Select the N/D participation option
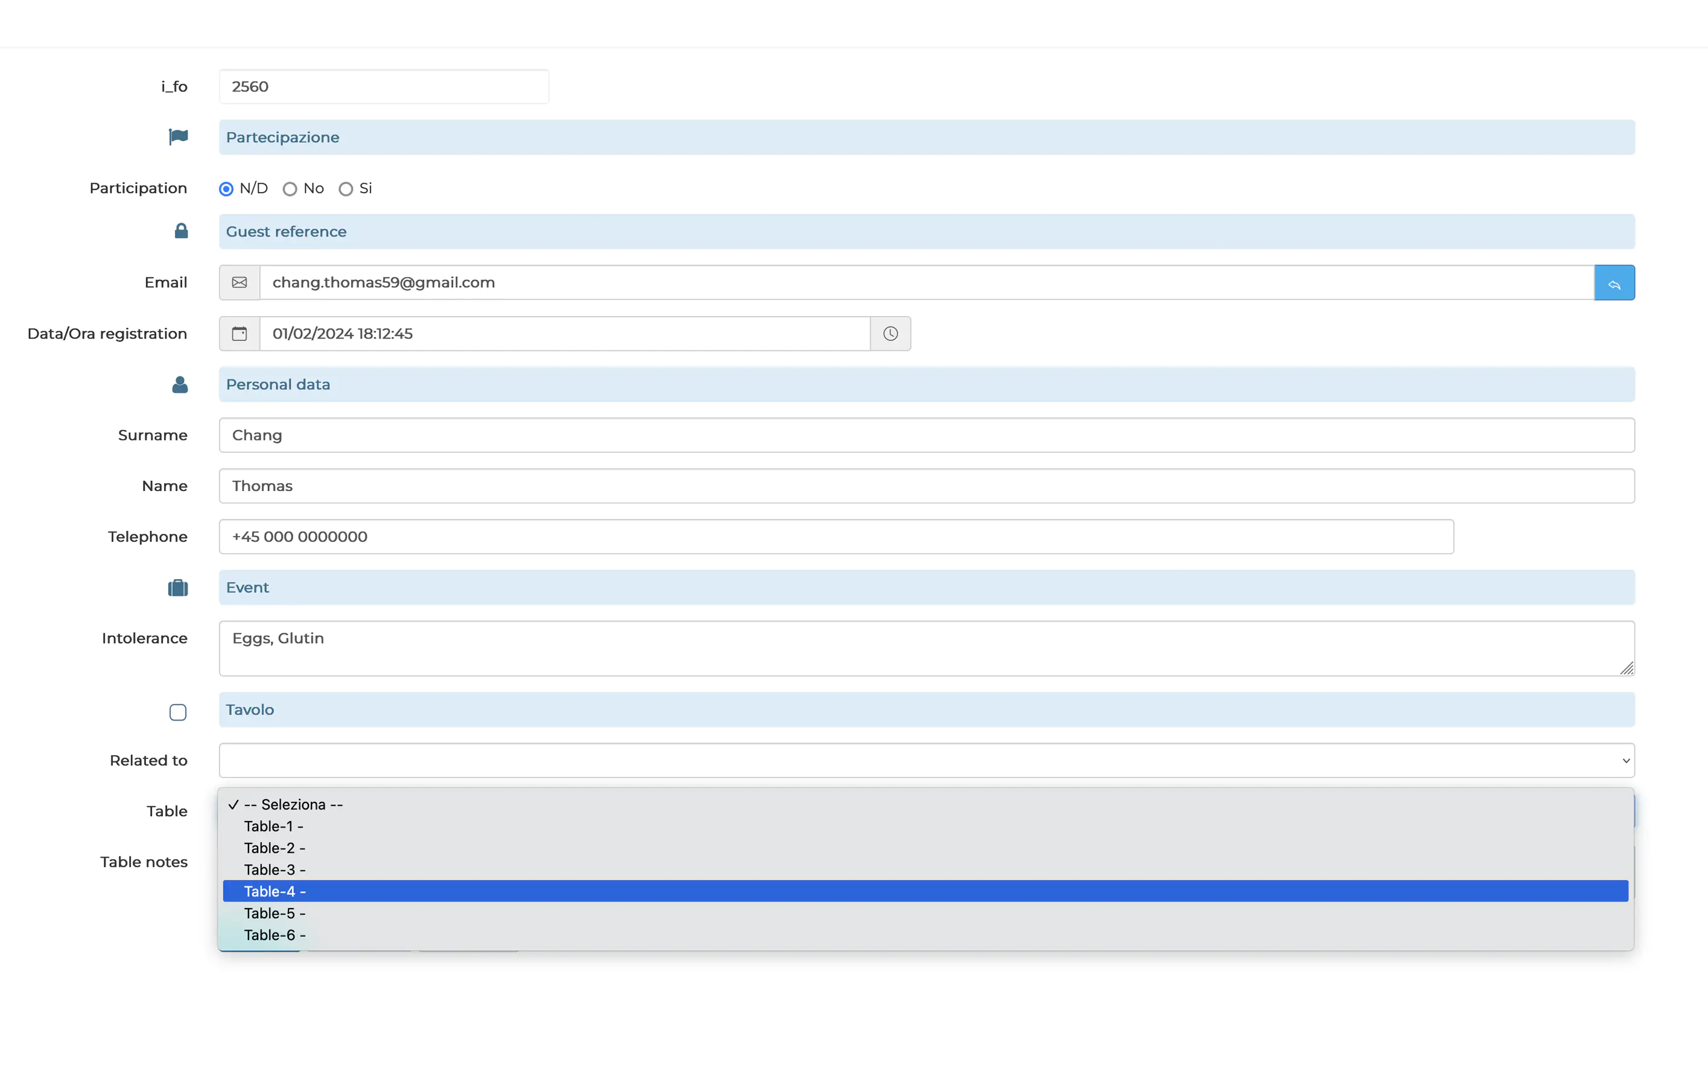Image resolution: width=1708 pixels, height=1087 pixels. (x=226, y=189)
